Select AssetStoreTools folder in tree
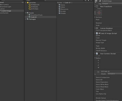The height and width of the screenshot is (101, 122). pyautogui.click(x=37, y=15)
